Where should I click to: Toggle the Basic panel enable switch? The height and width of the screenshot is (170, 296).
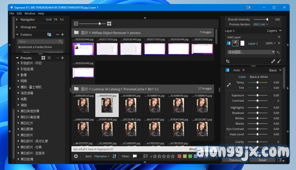coord(227,70)
